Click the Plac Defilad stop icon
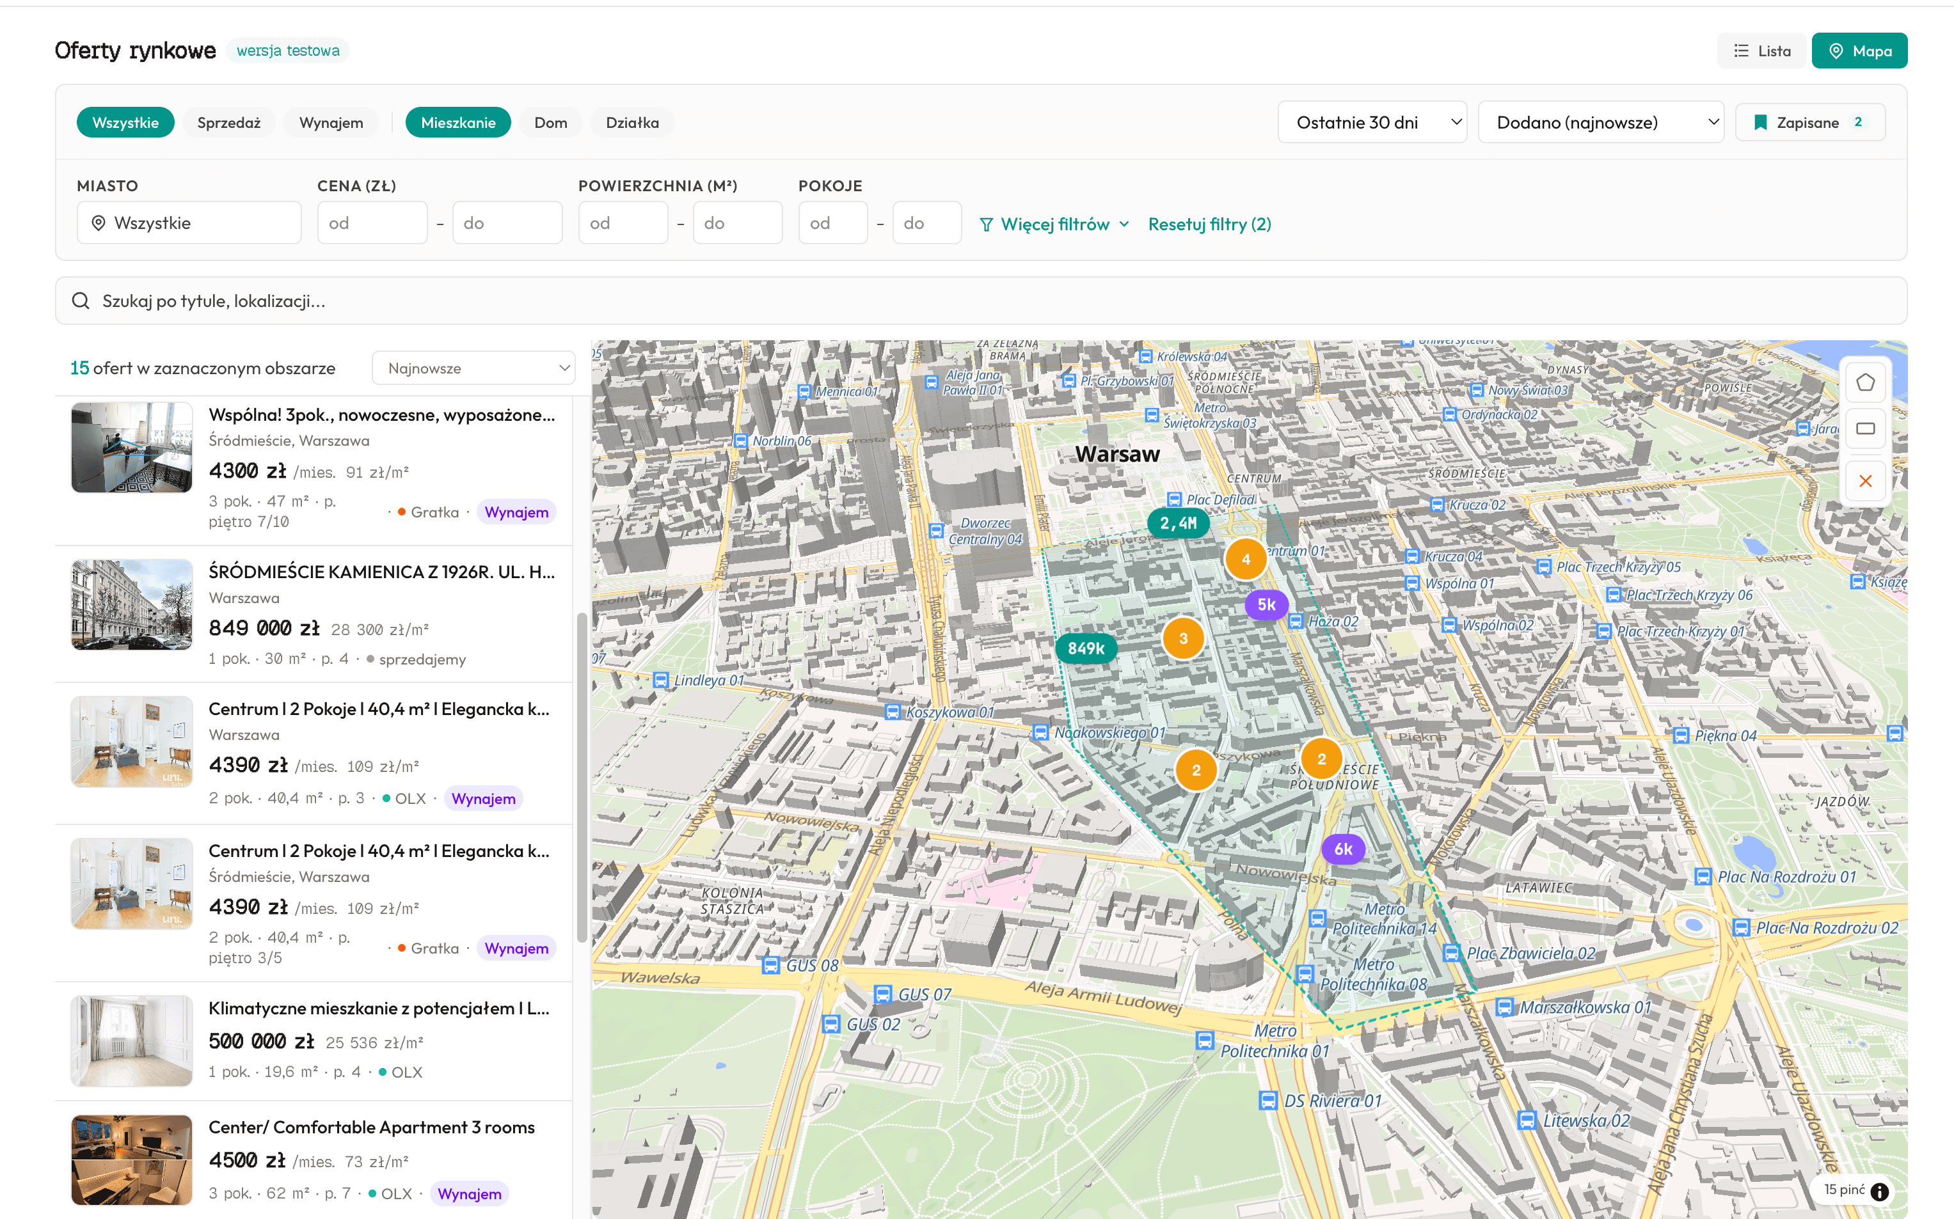Image resolution: width=1954 pixels, height=1219 pixels. point(1174,499)
